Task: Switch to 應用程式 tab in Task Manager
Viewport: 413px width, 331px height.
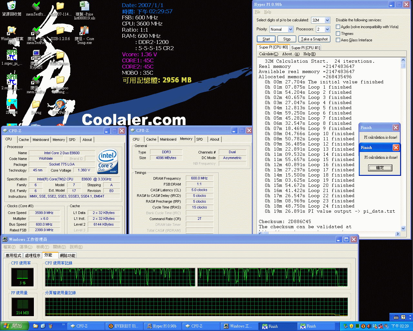Action: pyautogui.click(x=13, y=256)
